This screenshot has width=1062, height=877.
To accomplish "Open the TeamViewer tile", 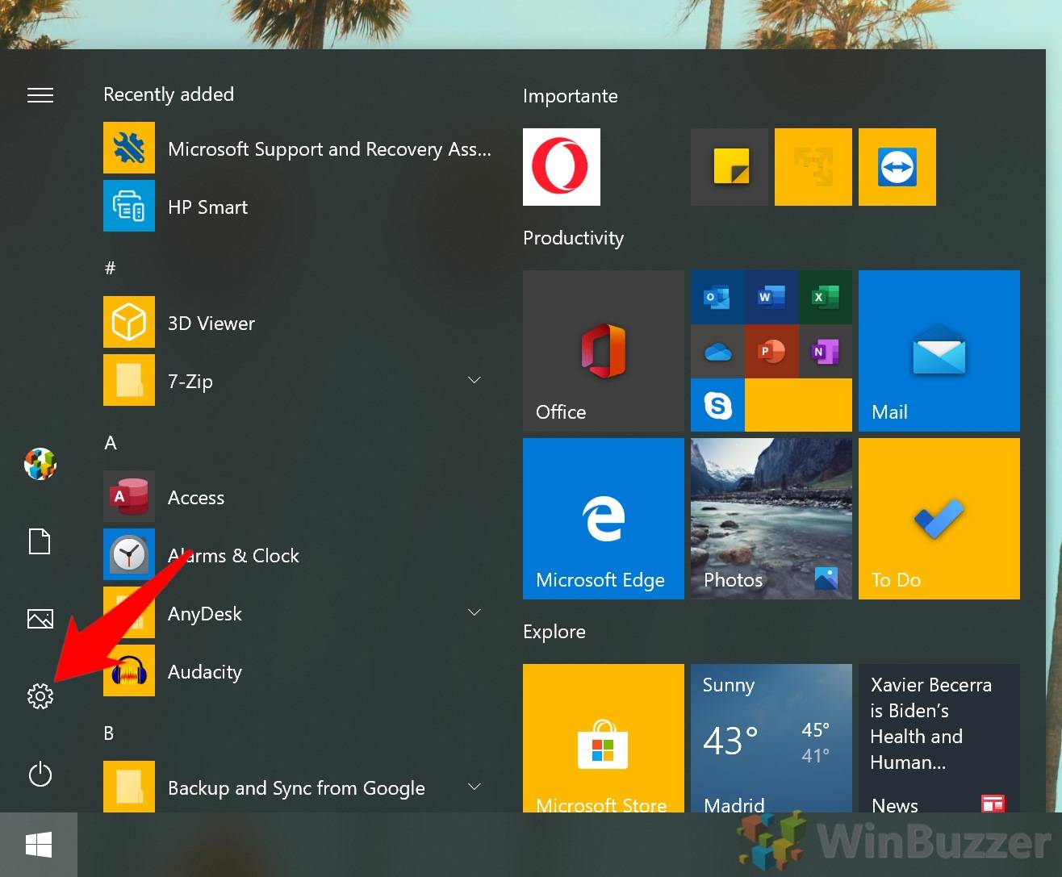I will tap(897, 167).
